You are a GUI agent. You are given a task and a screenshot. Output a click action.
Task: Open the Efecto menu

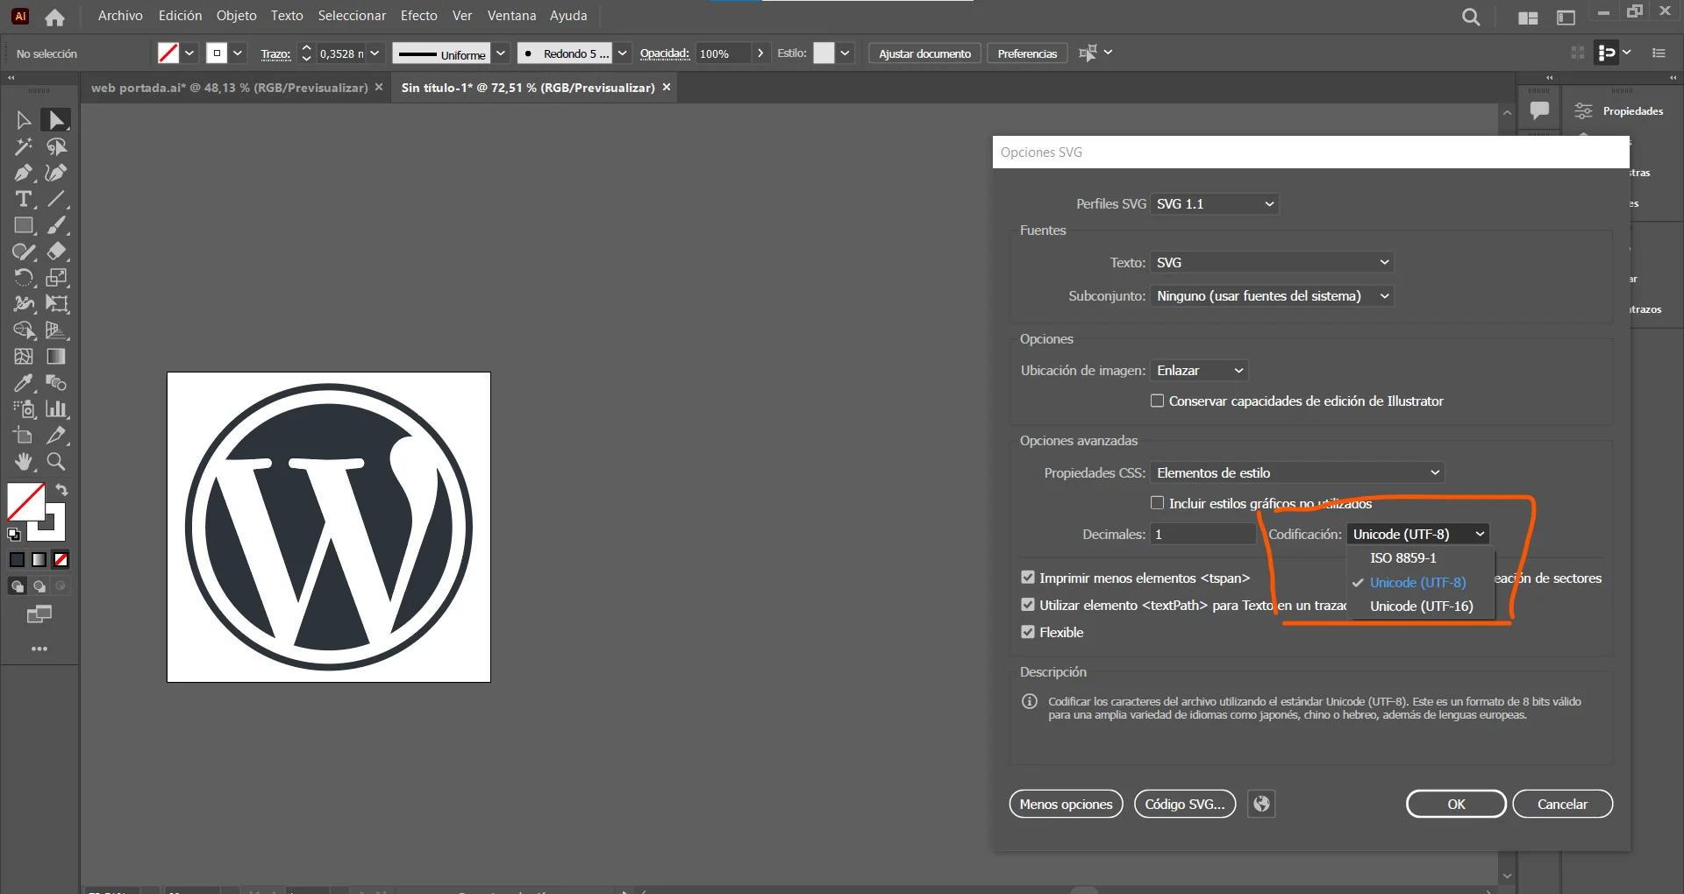coord(419,16)
